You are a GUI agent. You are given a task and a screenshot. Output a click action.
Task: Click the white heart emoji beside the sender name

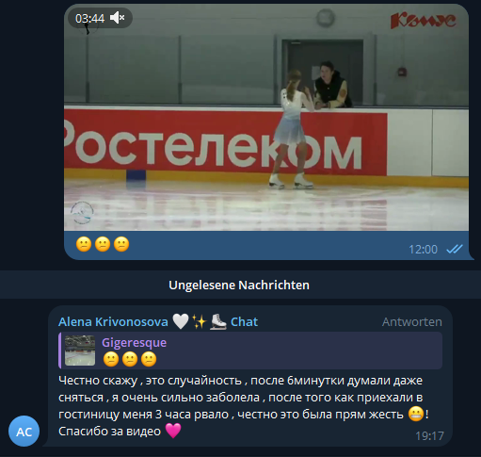181,322
